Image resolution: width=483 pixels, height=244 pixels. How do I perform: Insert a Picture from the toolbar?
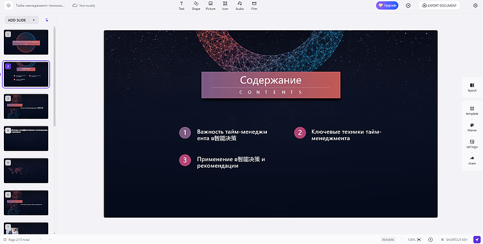tap(210, 6)
